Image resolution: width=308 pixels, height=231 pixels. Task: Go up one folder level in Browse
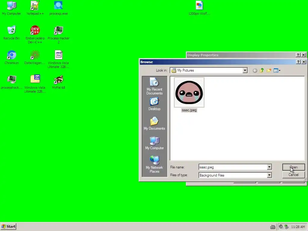pos(262,70)
